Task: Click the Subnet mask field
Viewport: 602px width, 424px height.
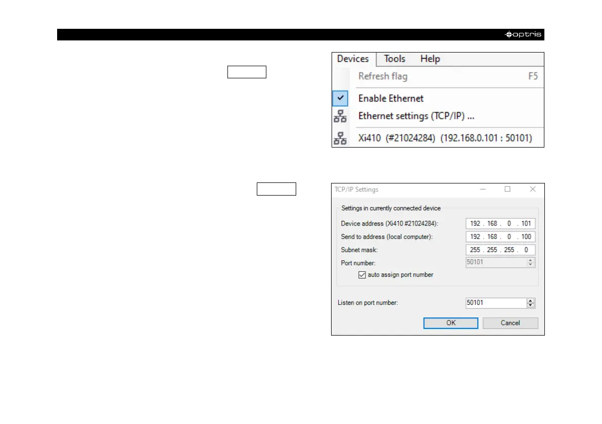Action: [x=500, y=250]
